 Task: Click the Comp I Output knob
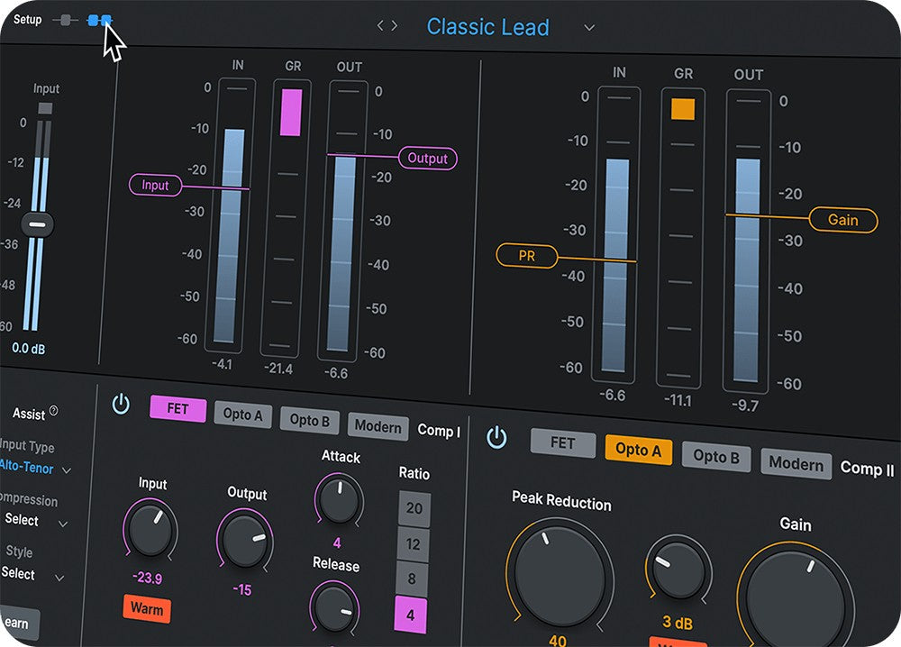pyautogui.click(x=245, y=541)
